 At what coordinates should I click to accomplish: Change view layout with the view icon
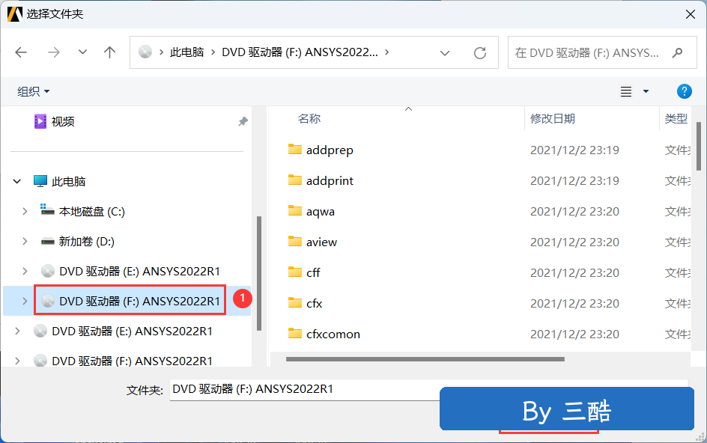[x=626, y=91]
